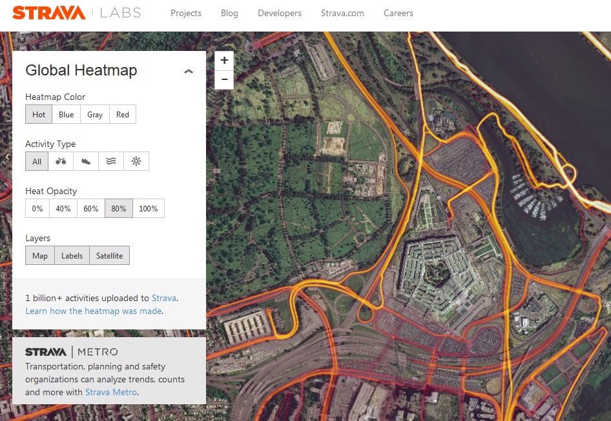
Task: Open the Careers page
Action: click(399, 13)
